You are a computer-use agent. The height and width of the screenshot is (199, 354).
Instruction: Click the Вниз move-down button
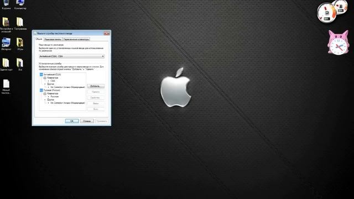[96, 109]
